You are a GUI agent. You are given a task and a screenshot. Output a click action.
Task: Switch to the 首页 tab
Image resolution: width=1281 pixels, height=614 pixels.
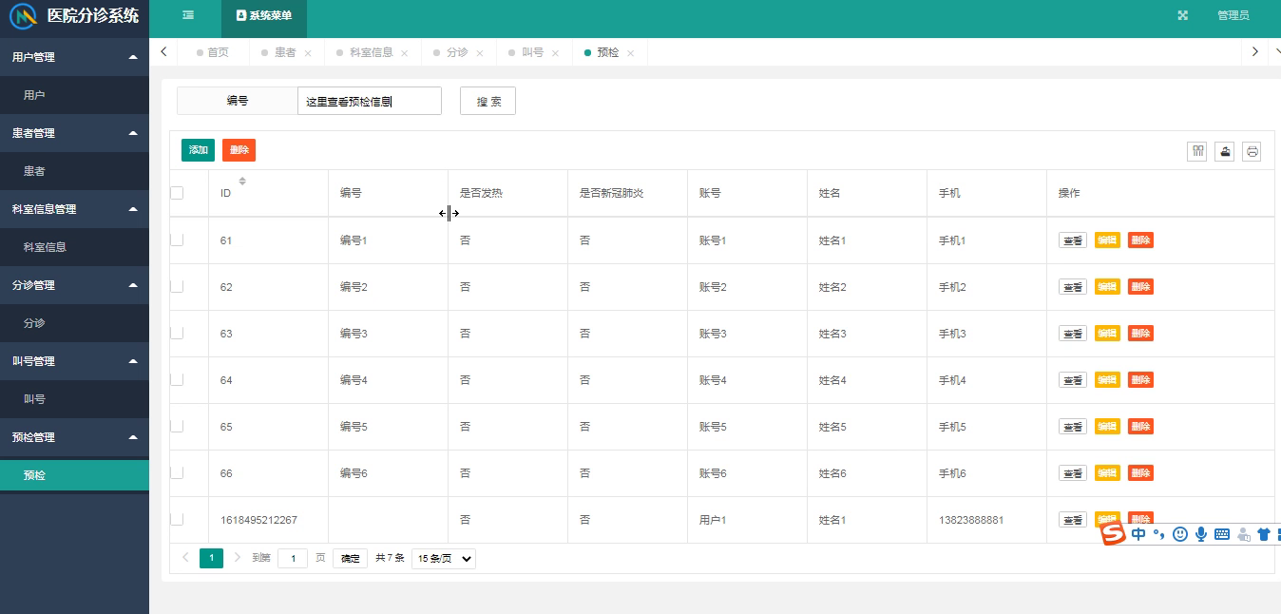point(213,52)
